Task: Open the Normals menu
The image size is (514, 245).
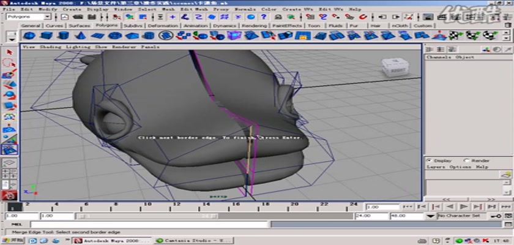Action: 246,9
